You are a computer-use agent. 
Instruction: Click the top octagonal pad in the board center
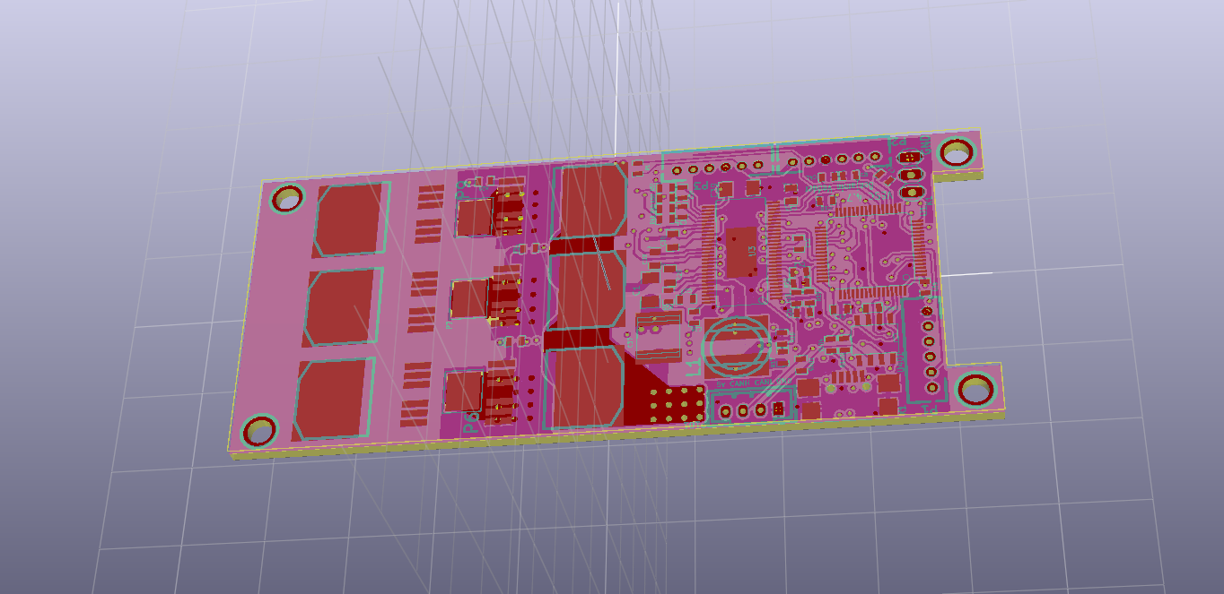point(590,200)
